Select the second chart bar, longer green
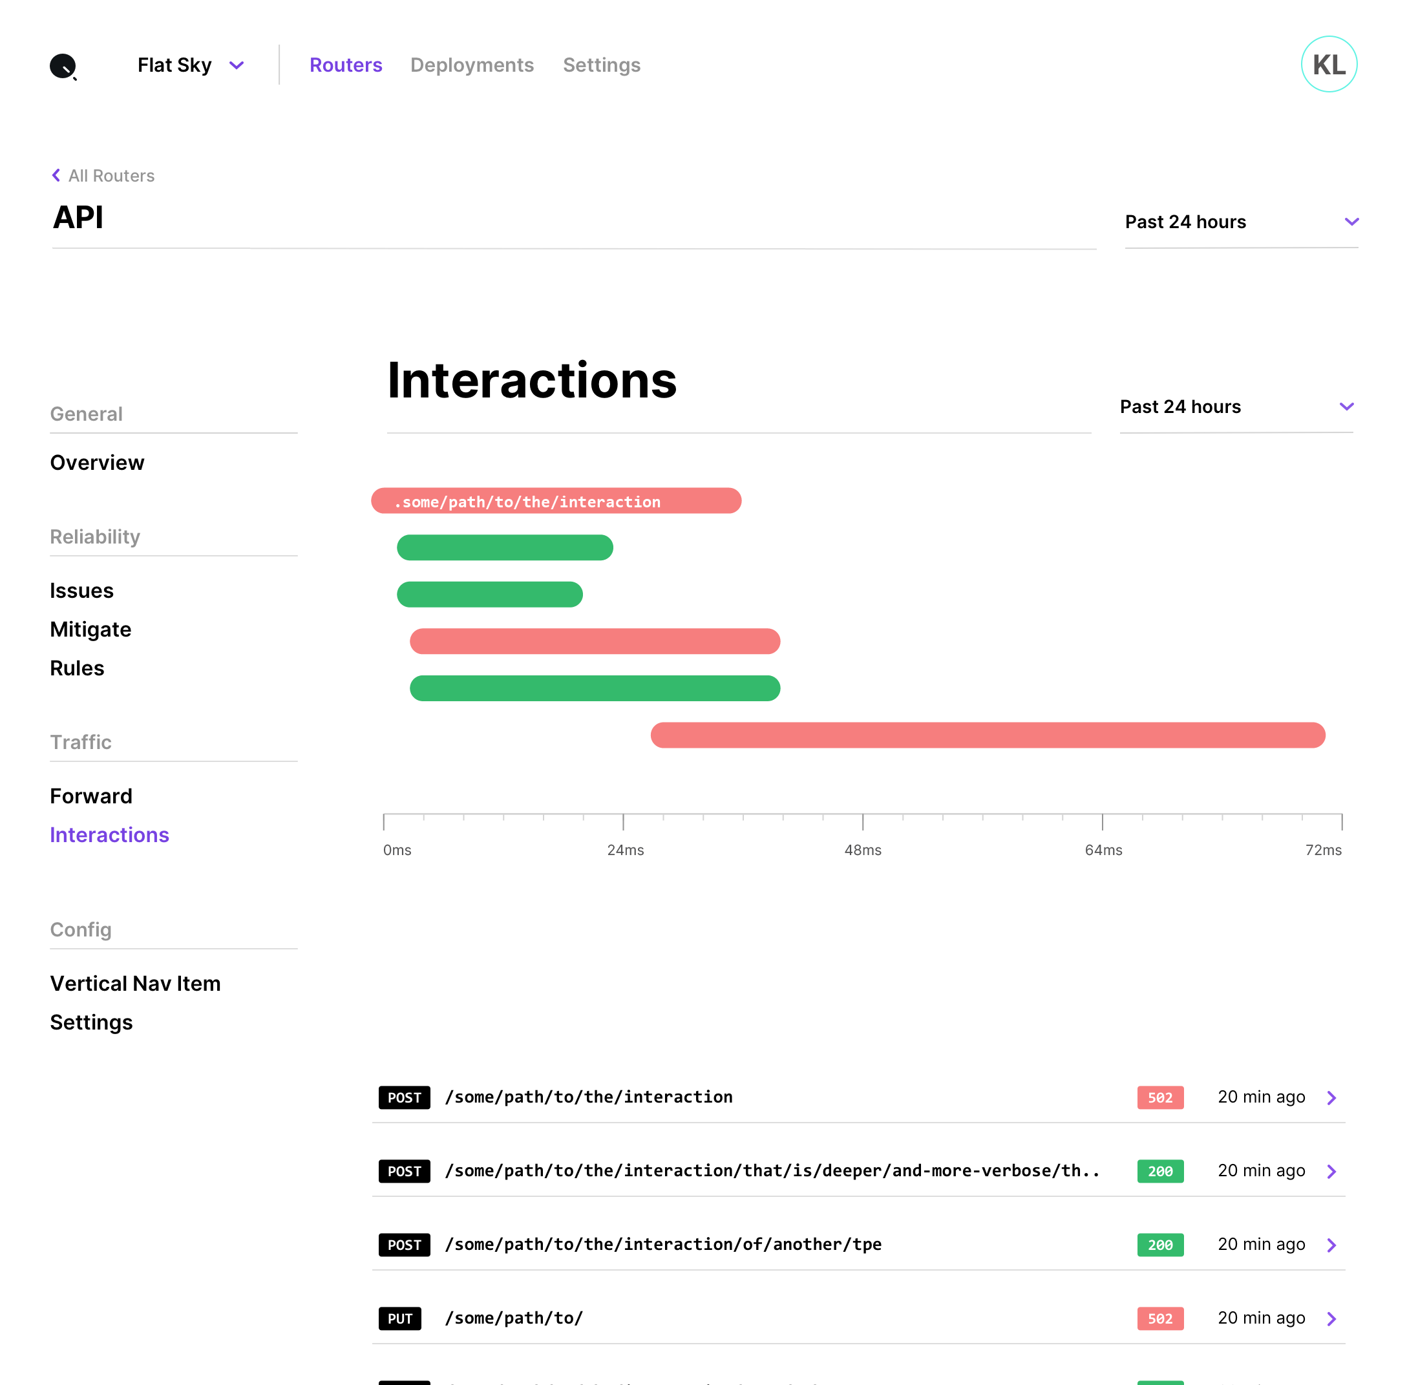This screenshot has width=1407, height=1385. click(504, 548)
